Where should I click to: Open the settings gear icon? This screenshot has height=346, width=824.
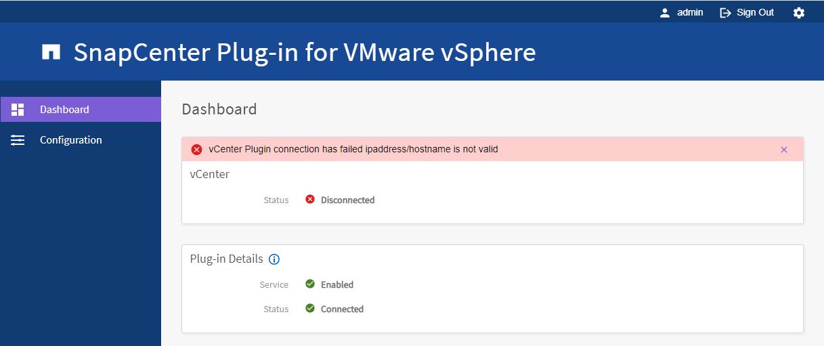[799, 13]
